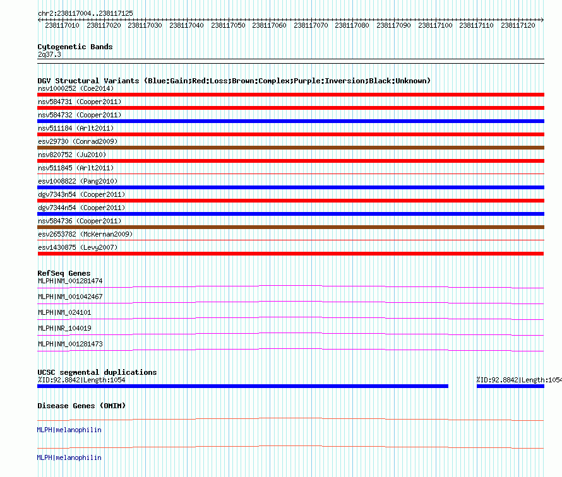Click the esv1008822 (Pang2010) variant label
Screen dimensions: 562x477
click(x=78, y=181)
